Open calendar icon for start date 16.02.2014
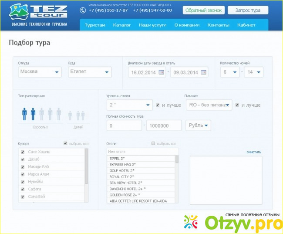Image resolution: width=283 pixels, height=234 pixels. click(x=161, y=72)
